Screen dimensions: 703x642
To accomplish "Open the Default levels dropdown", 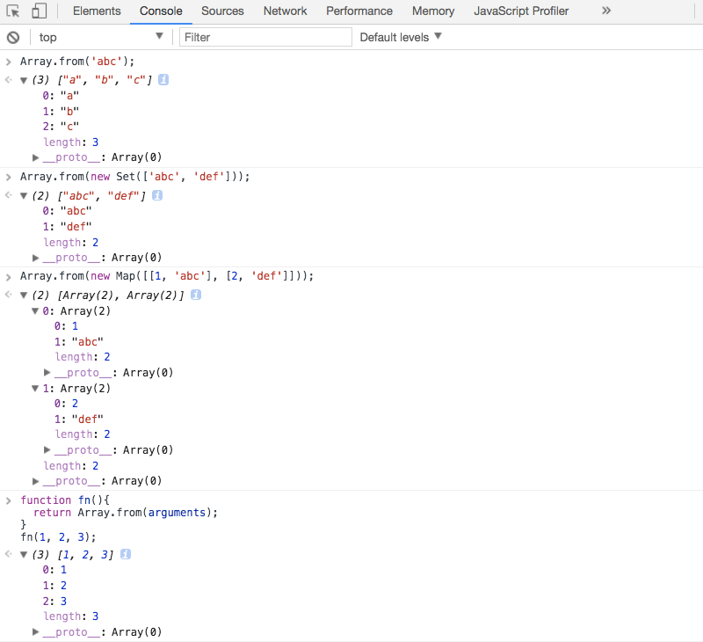I will pyautogui.click(x=401, y=37).
